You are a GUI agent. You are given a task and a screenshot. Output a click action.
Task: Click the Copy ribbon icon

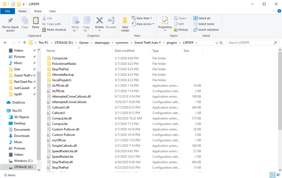tap(25, 21)
